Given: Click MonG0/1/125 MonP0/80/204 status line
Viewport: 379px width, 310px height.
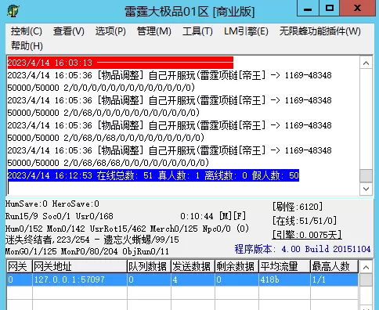Looking at the screenshot, I should tap(87, 251).
